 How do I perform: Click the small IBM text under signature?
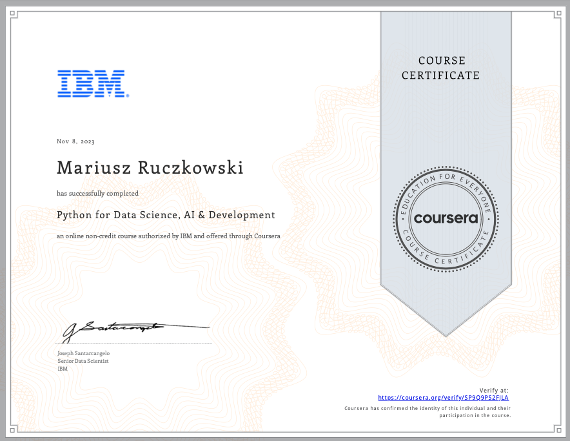63,369
